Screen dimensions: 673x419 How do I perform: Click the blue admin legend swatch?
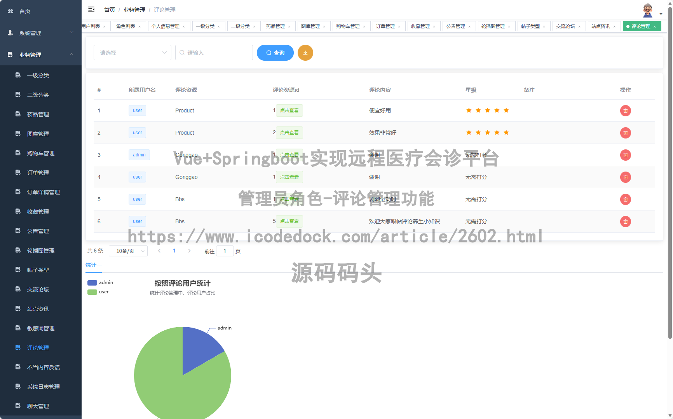[x=92, y=282]
